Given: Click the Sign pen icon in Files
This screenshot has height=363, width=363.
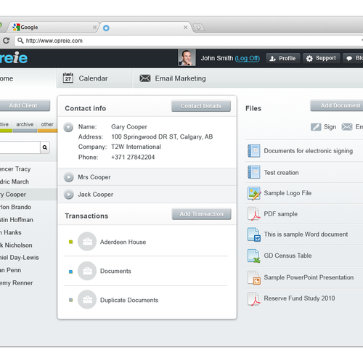Looking at the screenshot, I should tap(316, 127).
